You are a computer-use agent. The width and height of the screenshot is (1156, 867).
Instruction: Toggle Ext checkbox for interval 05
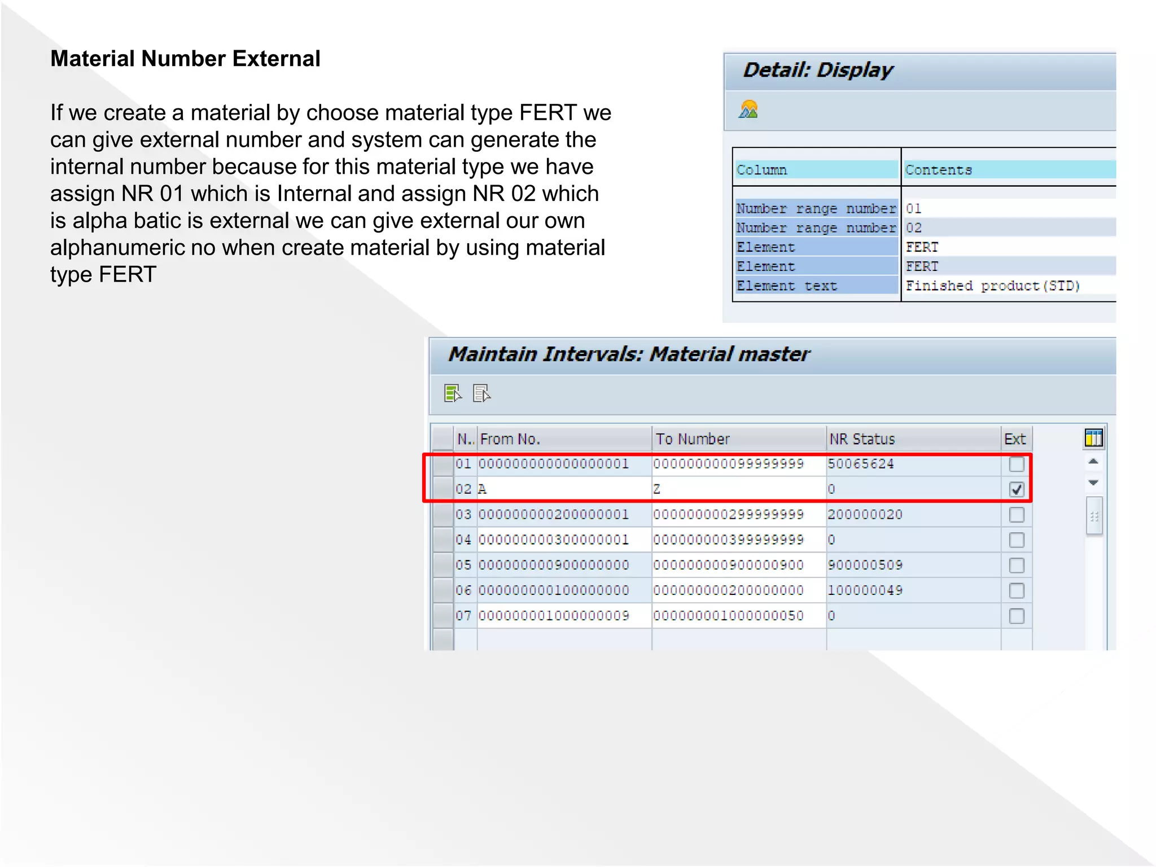(1017, 565)
